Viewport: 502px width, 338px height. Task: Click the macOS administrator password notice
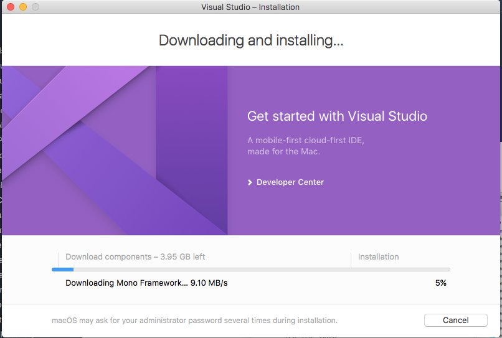click(x=195, y=321)
